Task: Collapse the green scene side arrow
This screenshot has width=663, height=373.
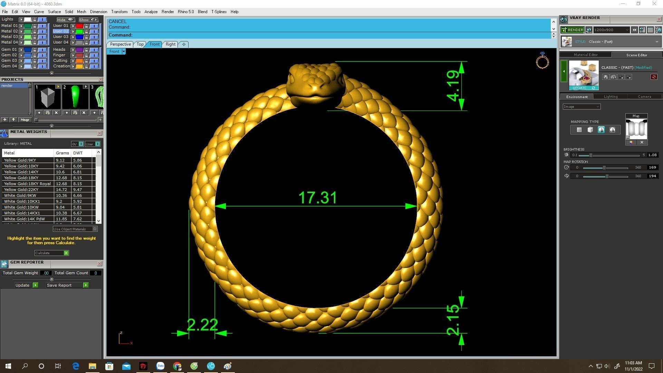Action: [564, 71]
